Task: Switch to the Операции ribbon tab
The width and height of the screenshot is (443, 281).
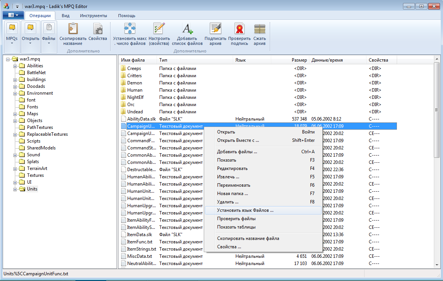Action: point(40,16)
